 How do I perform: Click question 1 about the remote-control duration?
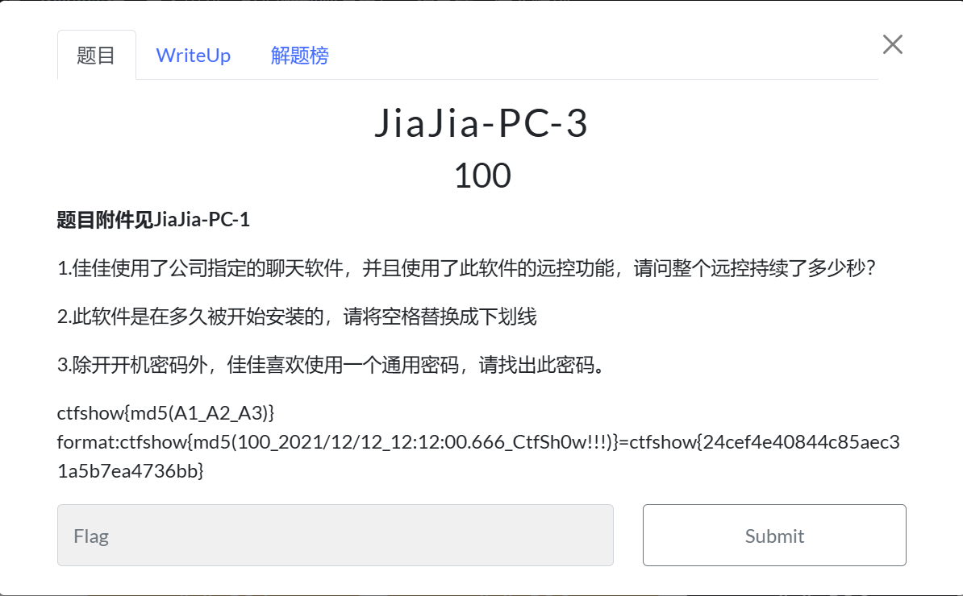click(466, 268)
